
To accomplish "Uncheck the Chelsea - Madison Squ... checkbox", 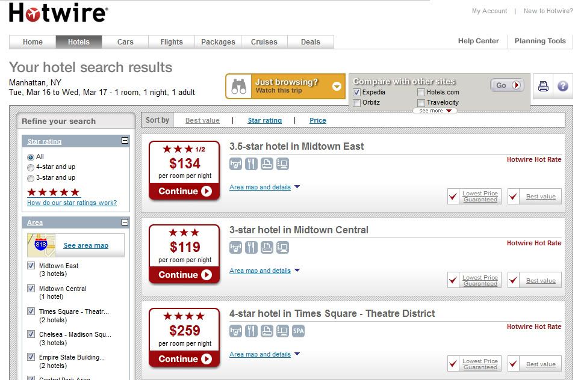I will point(31,334).
